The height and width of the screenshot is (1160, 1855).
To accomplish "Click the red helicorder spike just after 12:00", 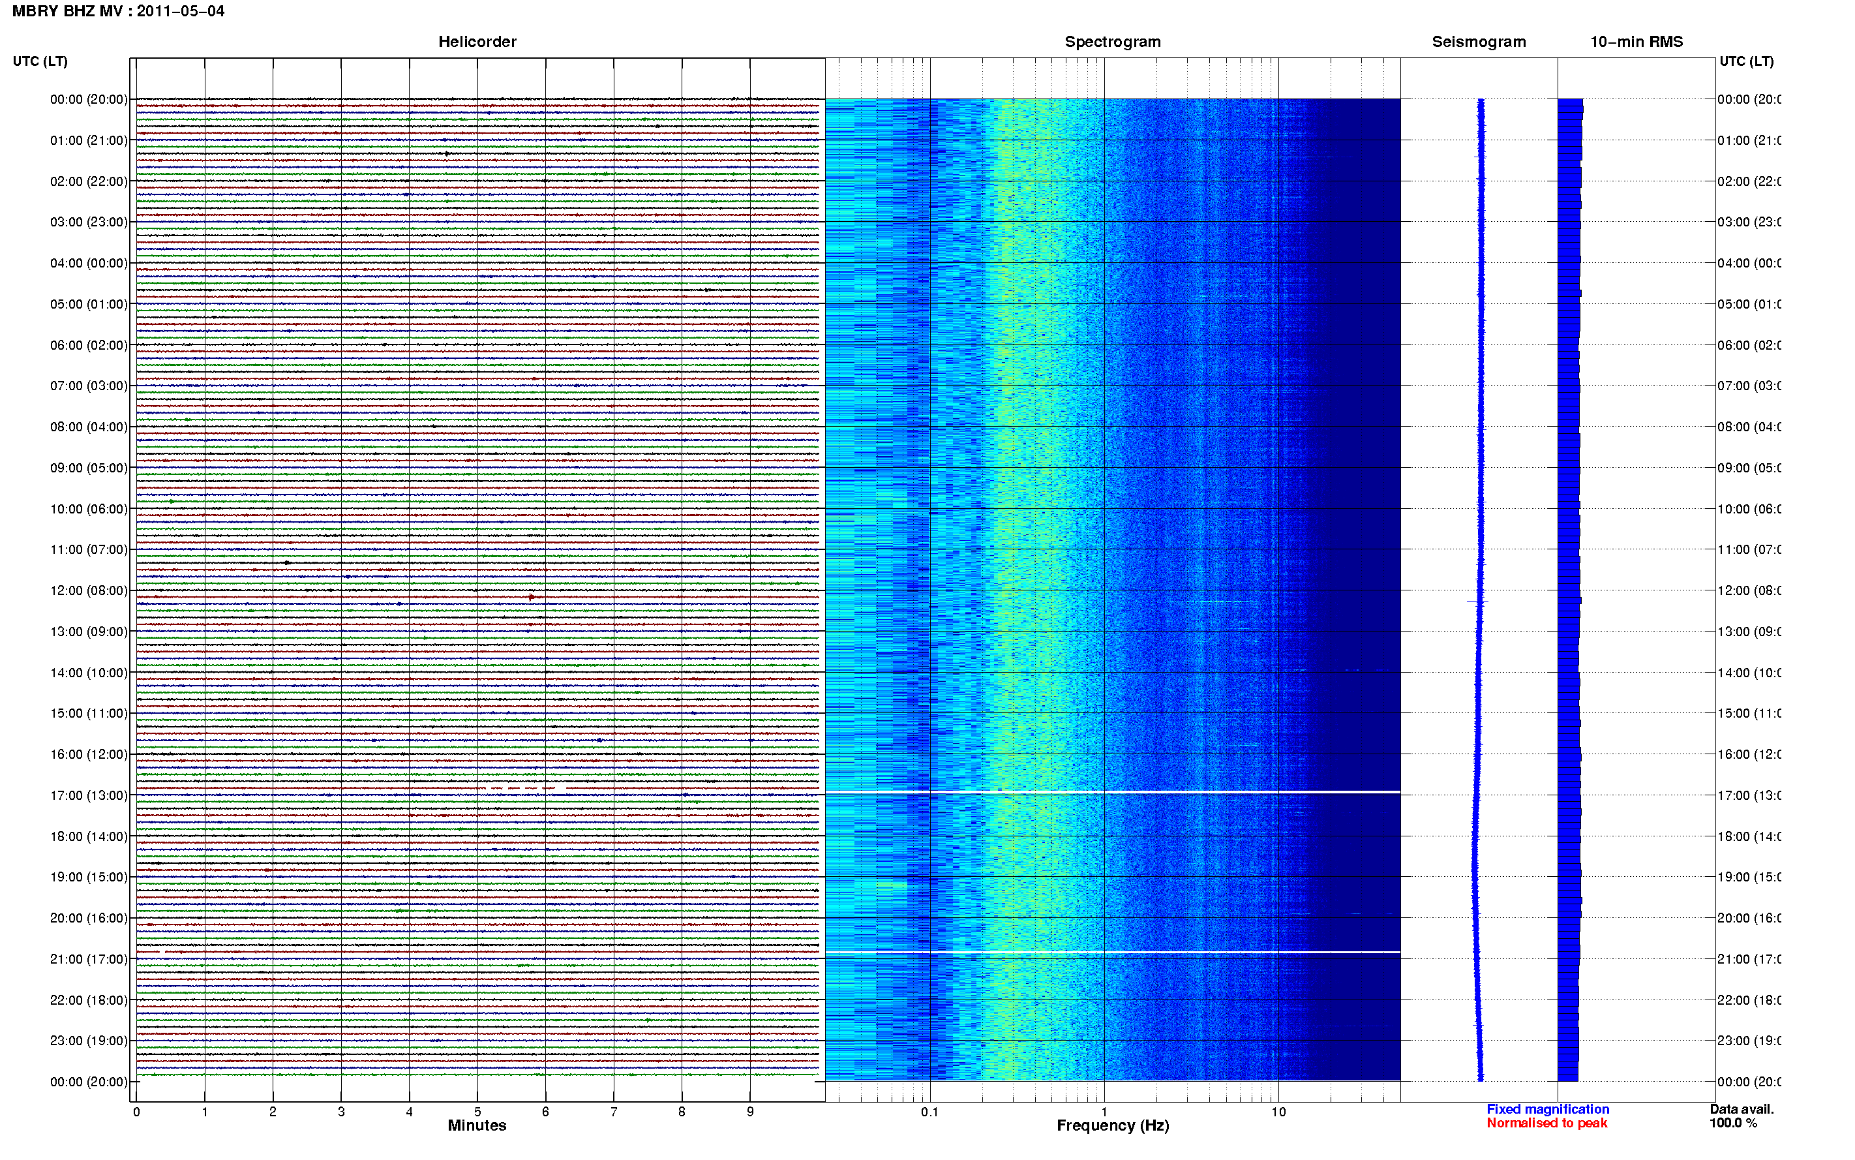I will pos(532,597).
